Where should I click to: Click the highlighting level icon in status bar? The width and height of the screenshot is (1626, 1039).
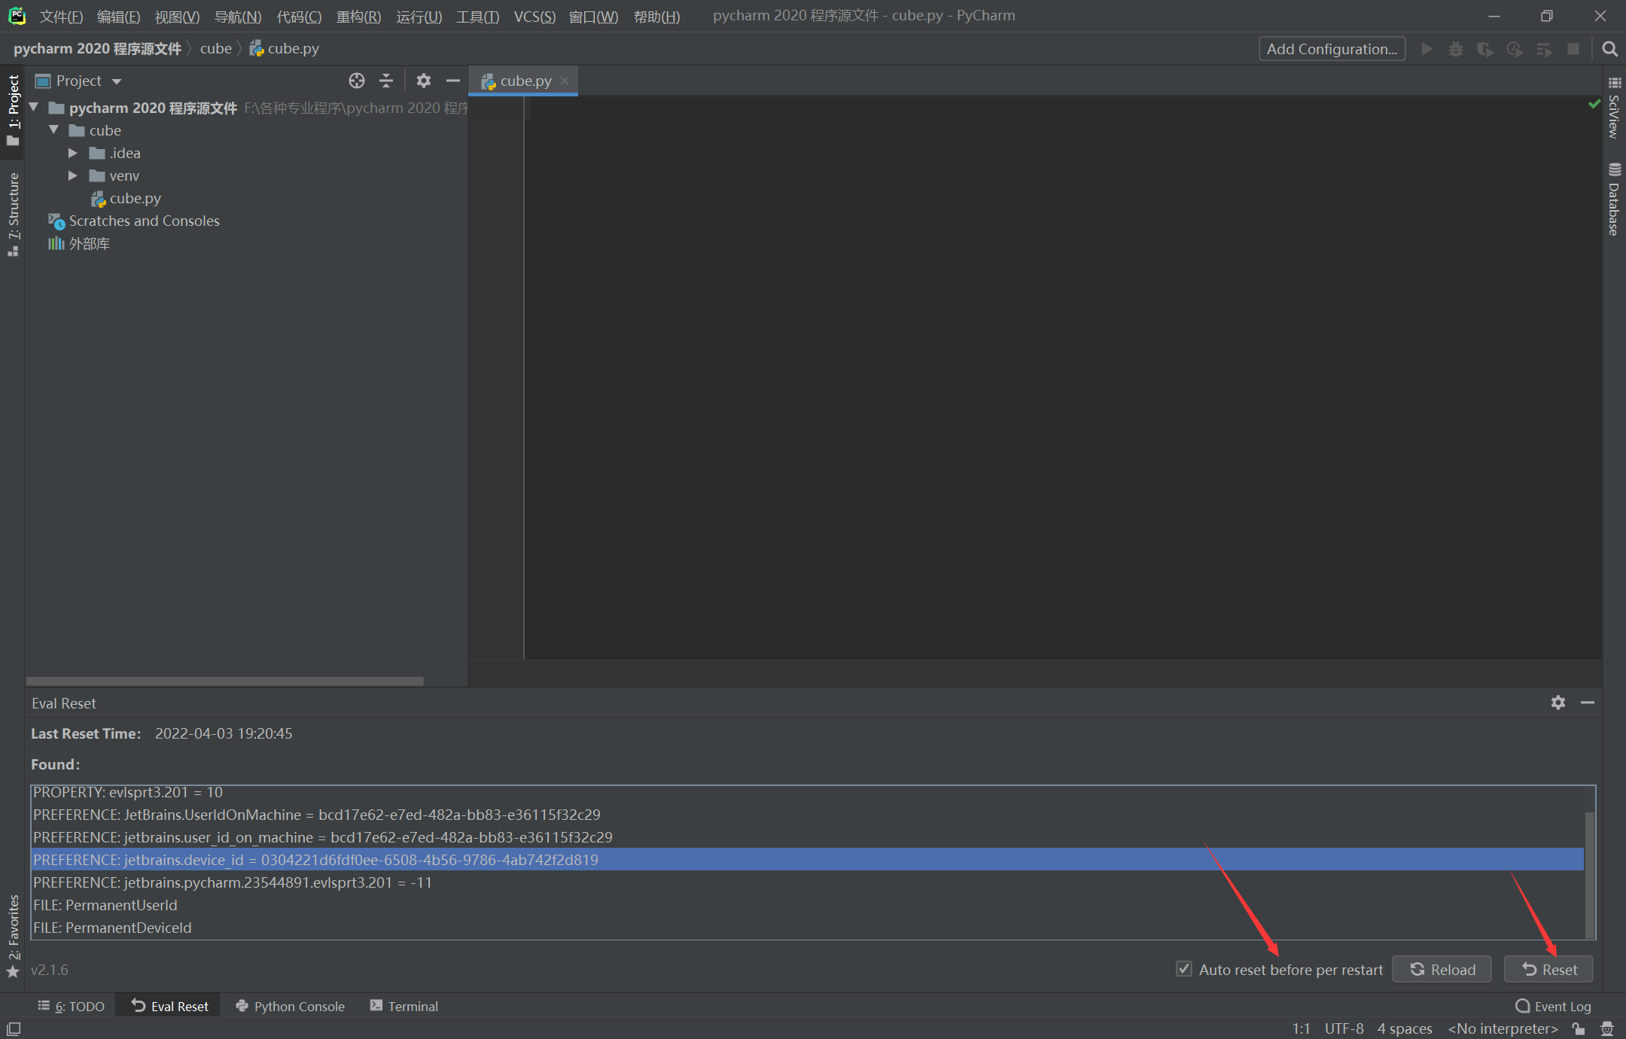coord(1608,1028)
